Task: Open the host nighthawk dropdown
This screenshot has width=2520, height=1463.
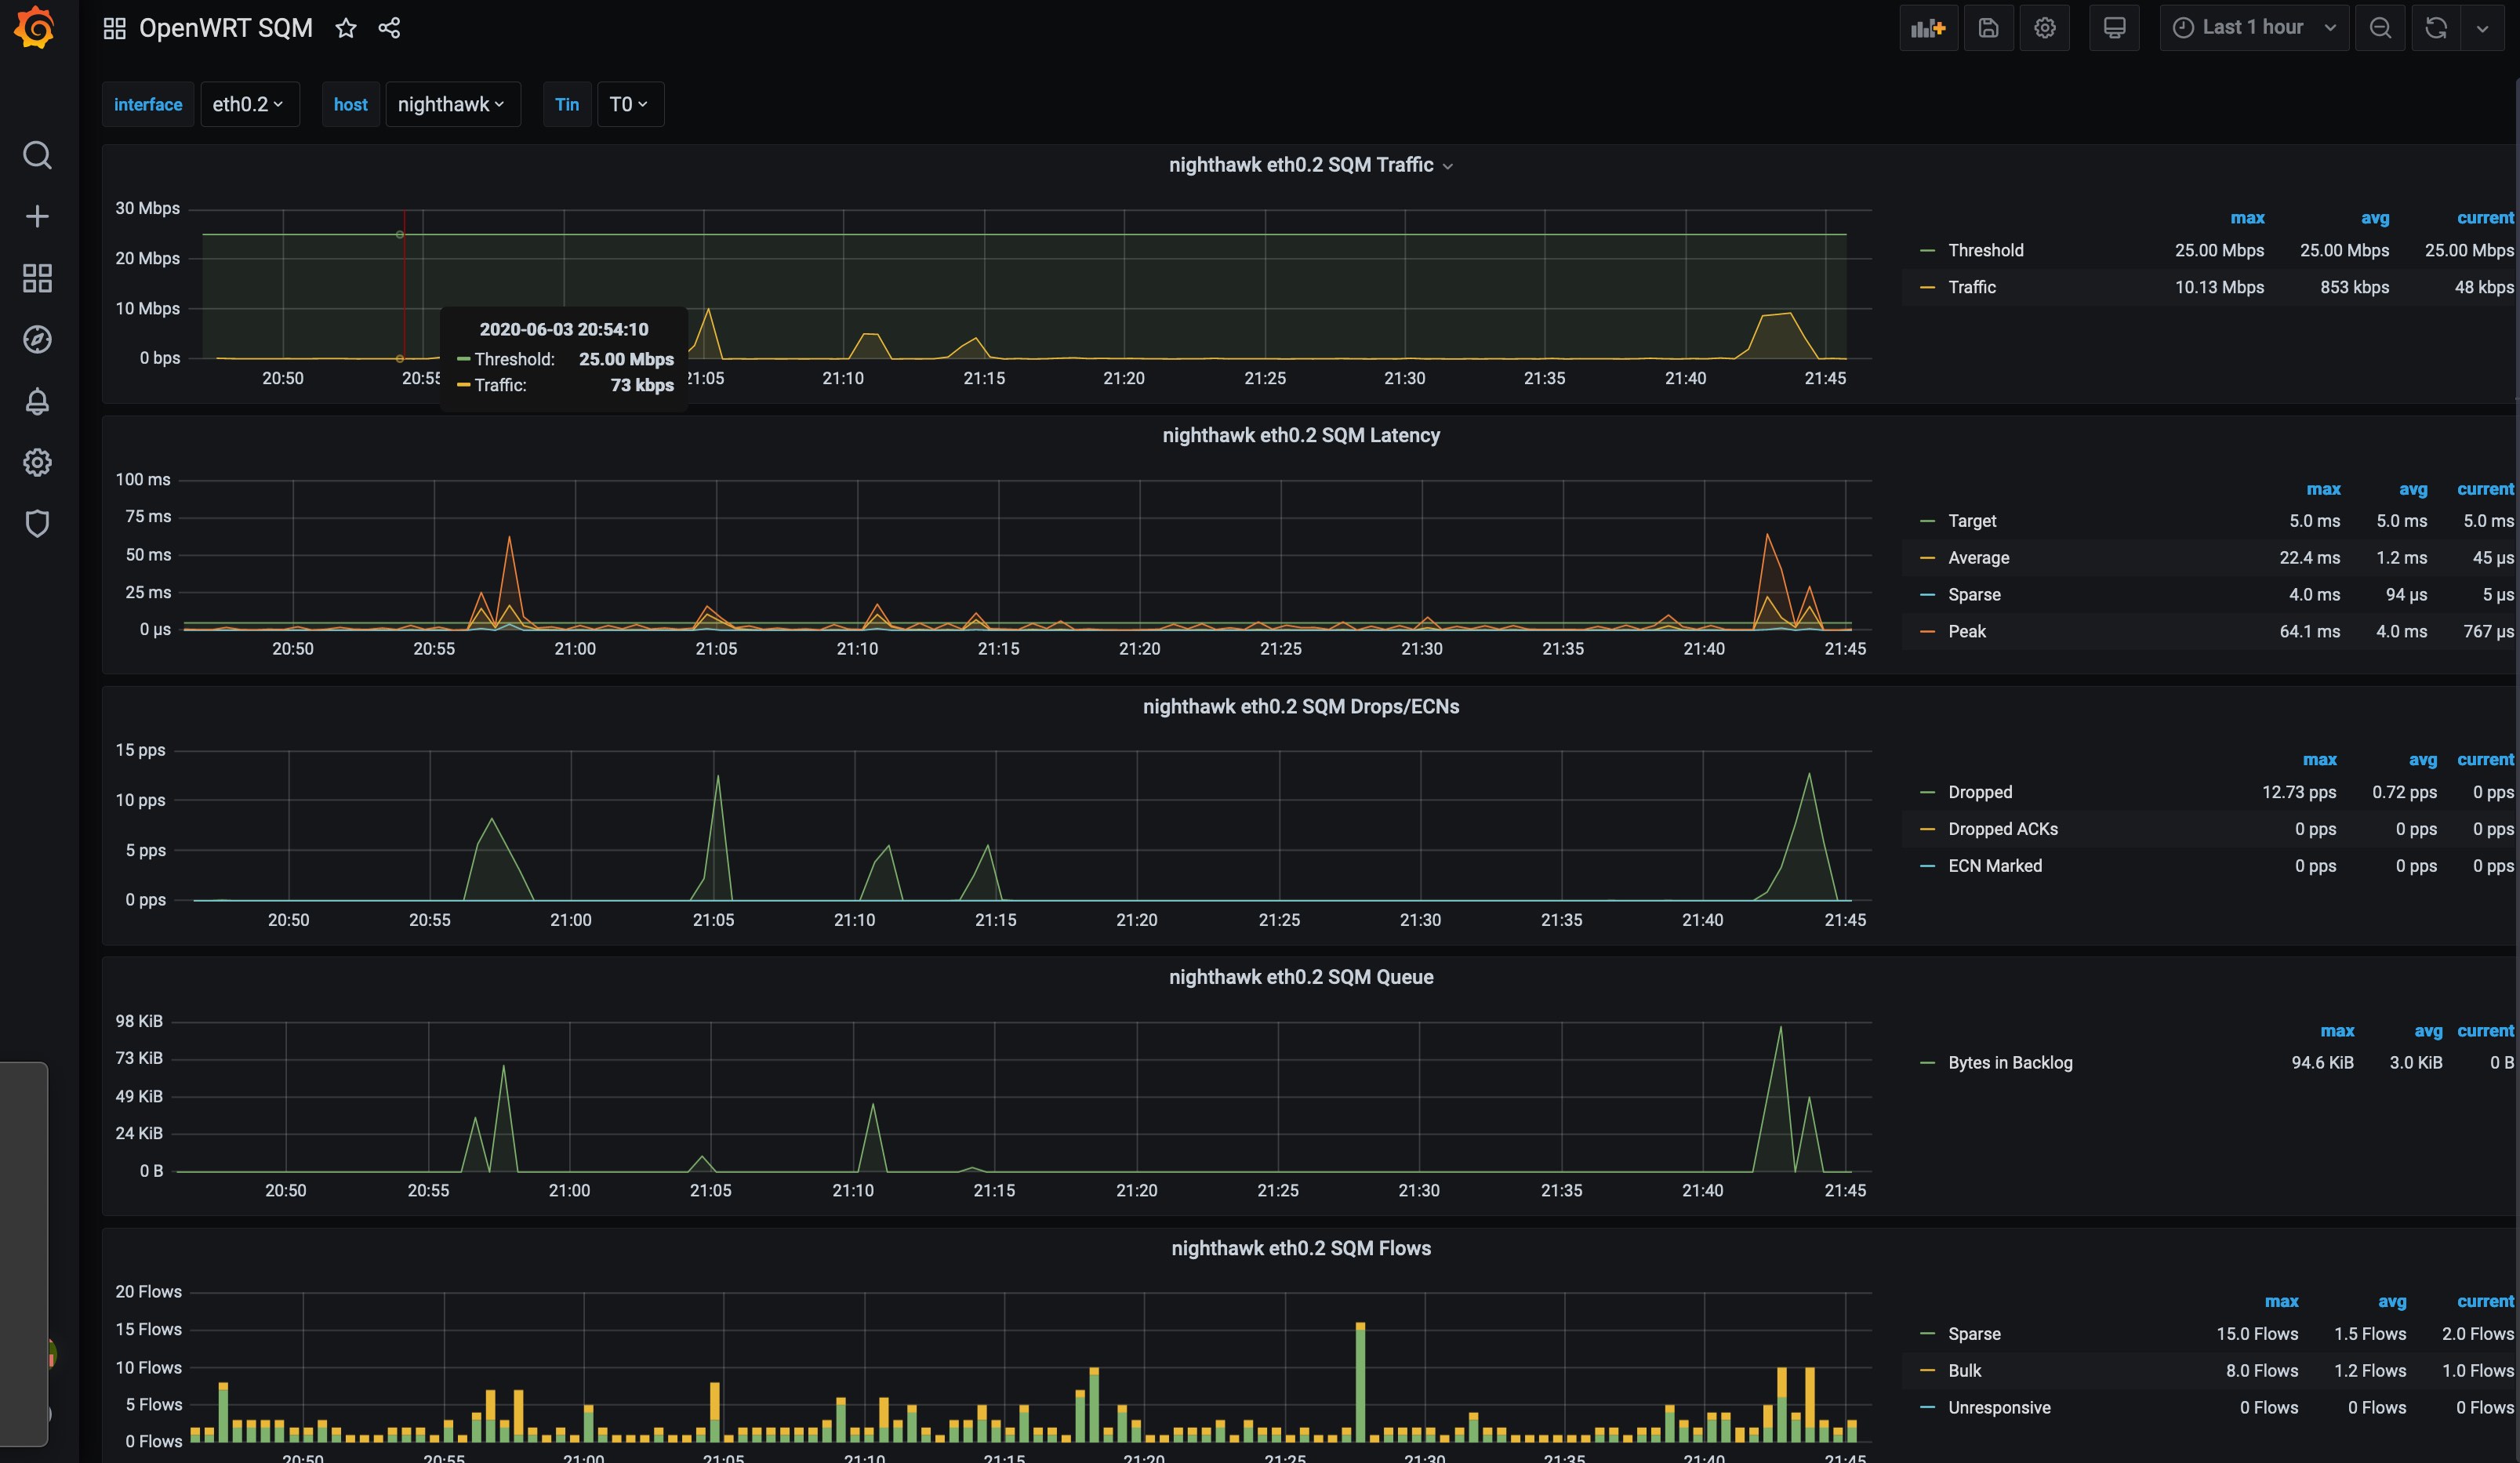Action: click(452, 104)
